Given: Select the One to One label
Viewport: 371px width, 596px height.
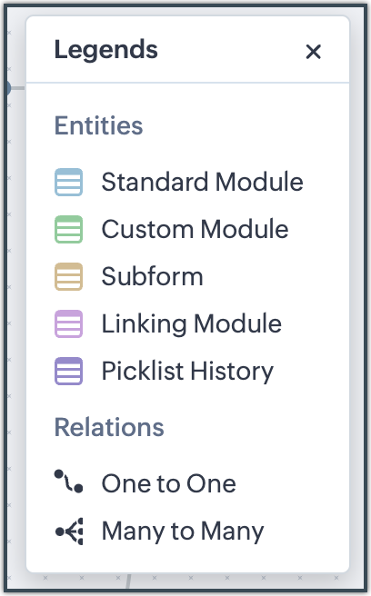Looking at the screenshot, I should 168,483.
